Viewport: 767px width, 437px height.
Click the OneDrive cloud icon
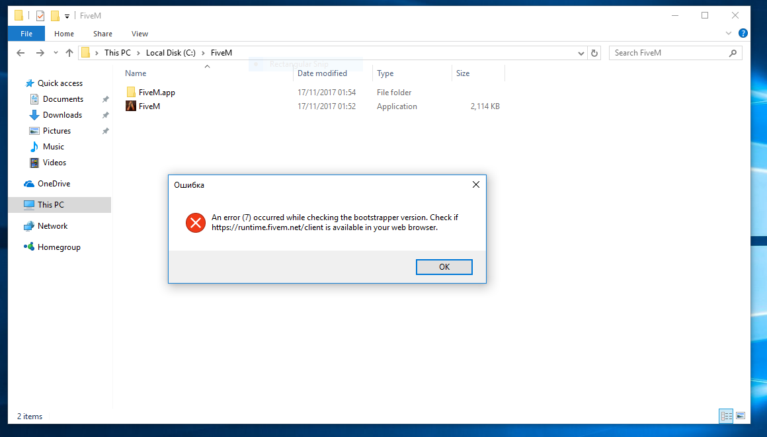click(x=29, y=184)
